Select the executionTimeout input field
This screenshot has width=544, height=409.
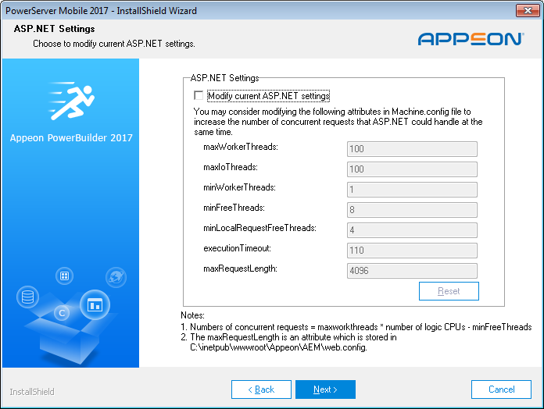click(x=412, y=251)
